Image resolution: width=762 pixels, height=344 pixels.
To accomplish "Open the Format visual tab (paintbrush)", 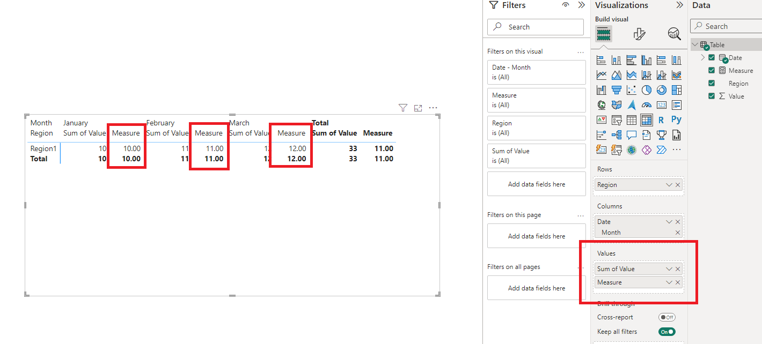I will coord(639,34).
